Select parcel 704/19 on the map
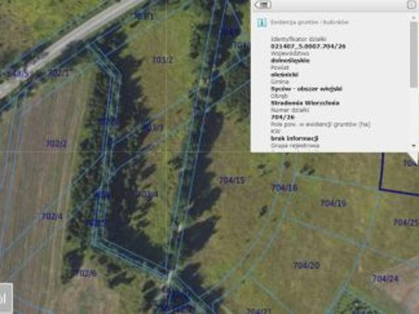 coord(333,203)
